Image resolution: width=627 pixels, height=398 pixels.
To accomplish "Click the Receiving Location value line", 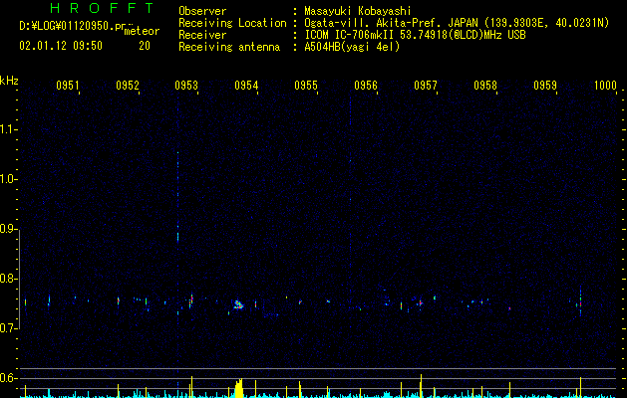I will (x=457, y=23).
